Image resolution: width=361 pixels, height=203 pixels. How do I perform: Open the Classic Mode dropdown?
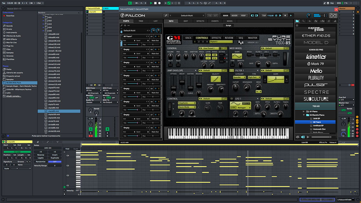point(187,107)
